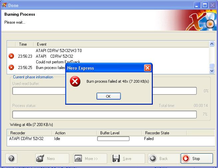Click the 0% read buffer value

pos(206,91)
